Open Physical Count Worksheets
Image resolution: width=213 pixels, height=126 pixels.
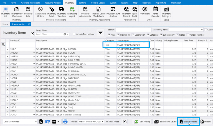99,12
